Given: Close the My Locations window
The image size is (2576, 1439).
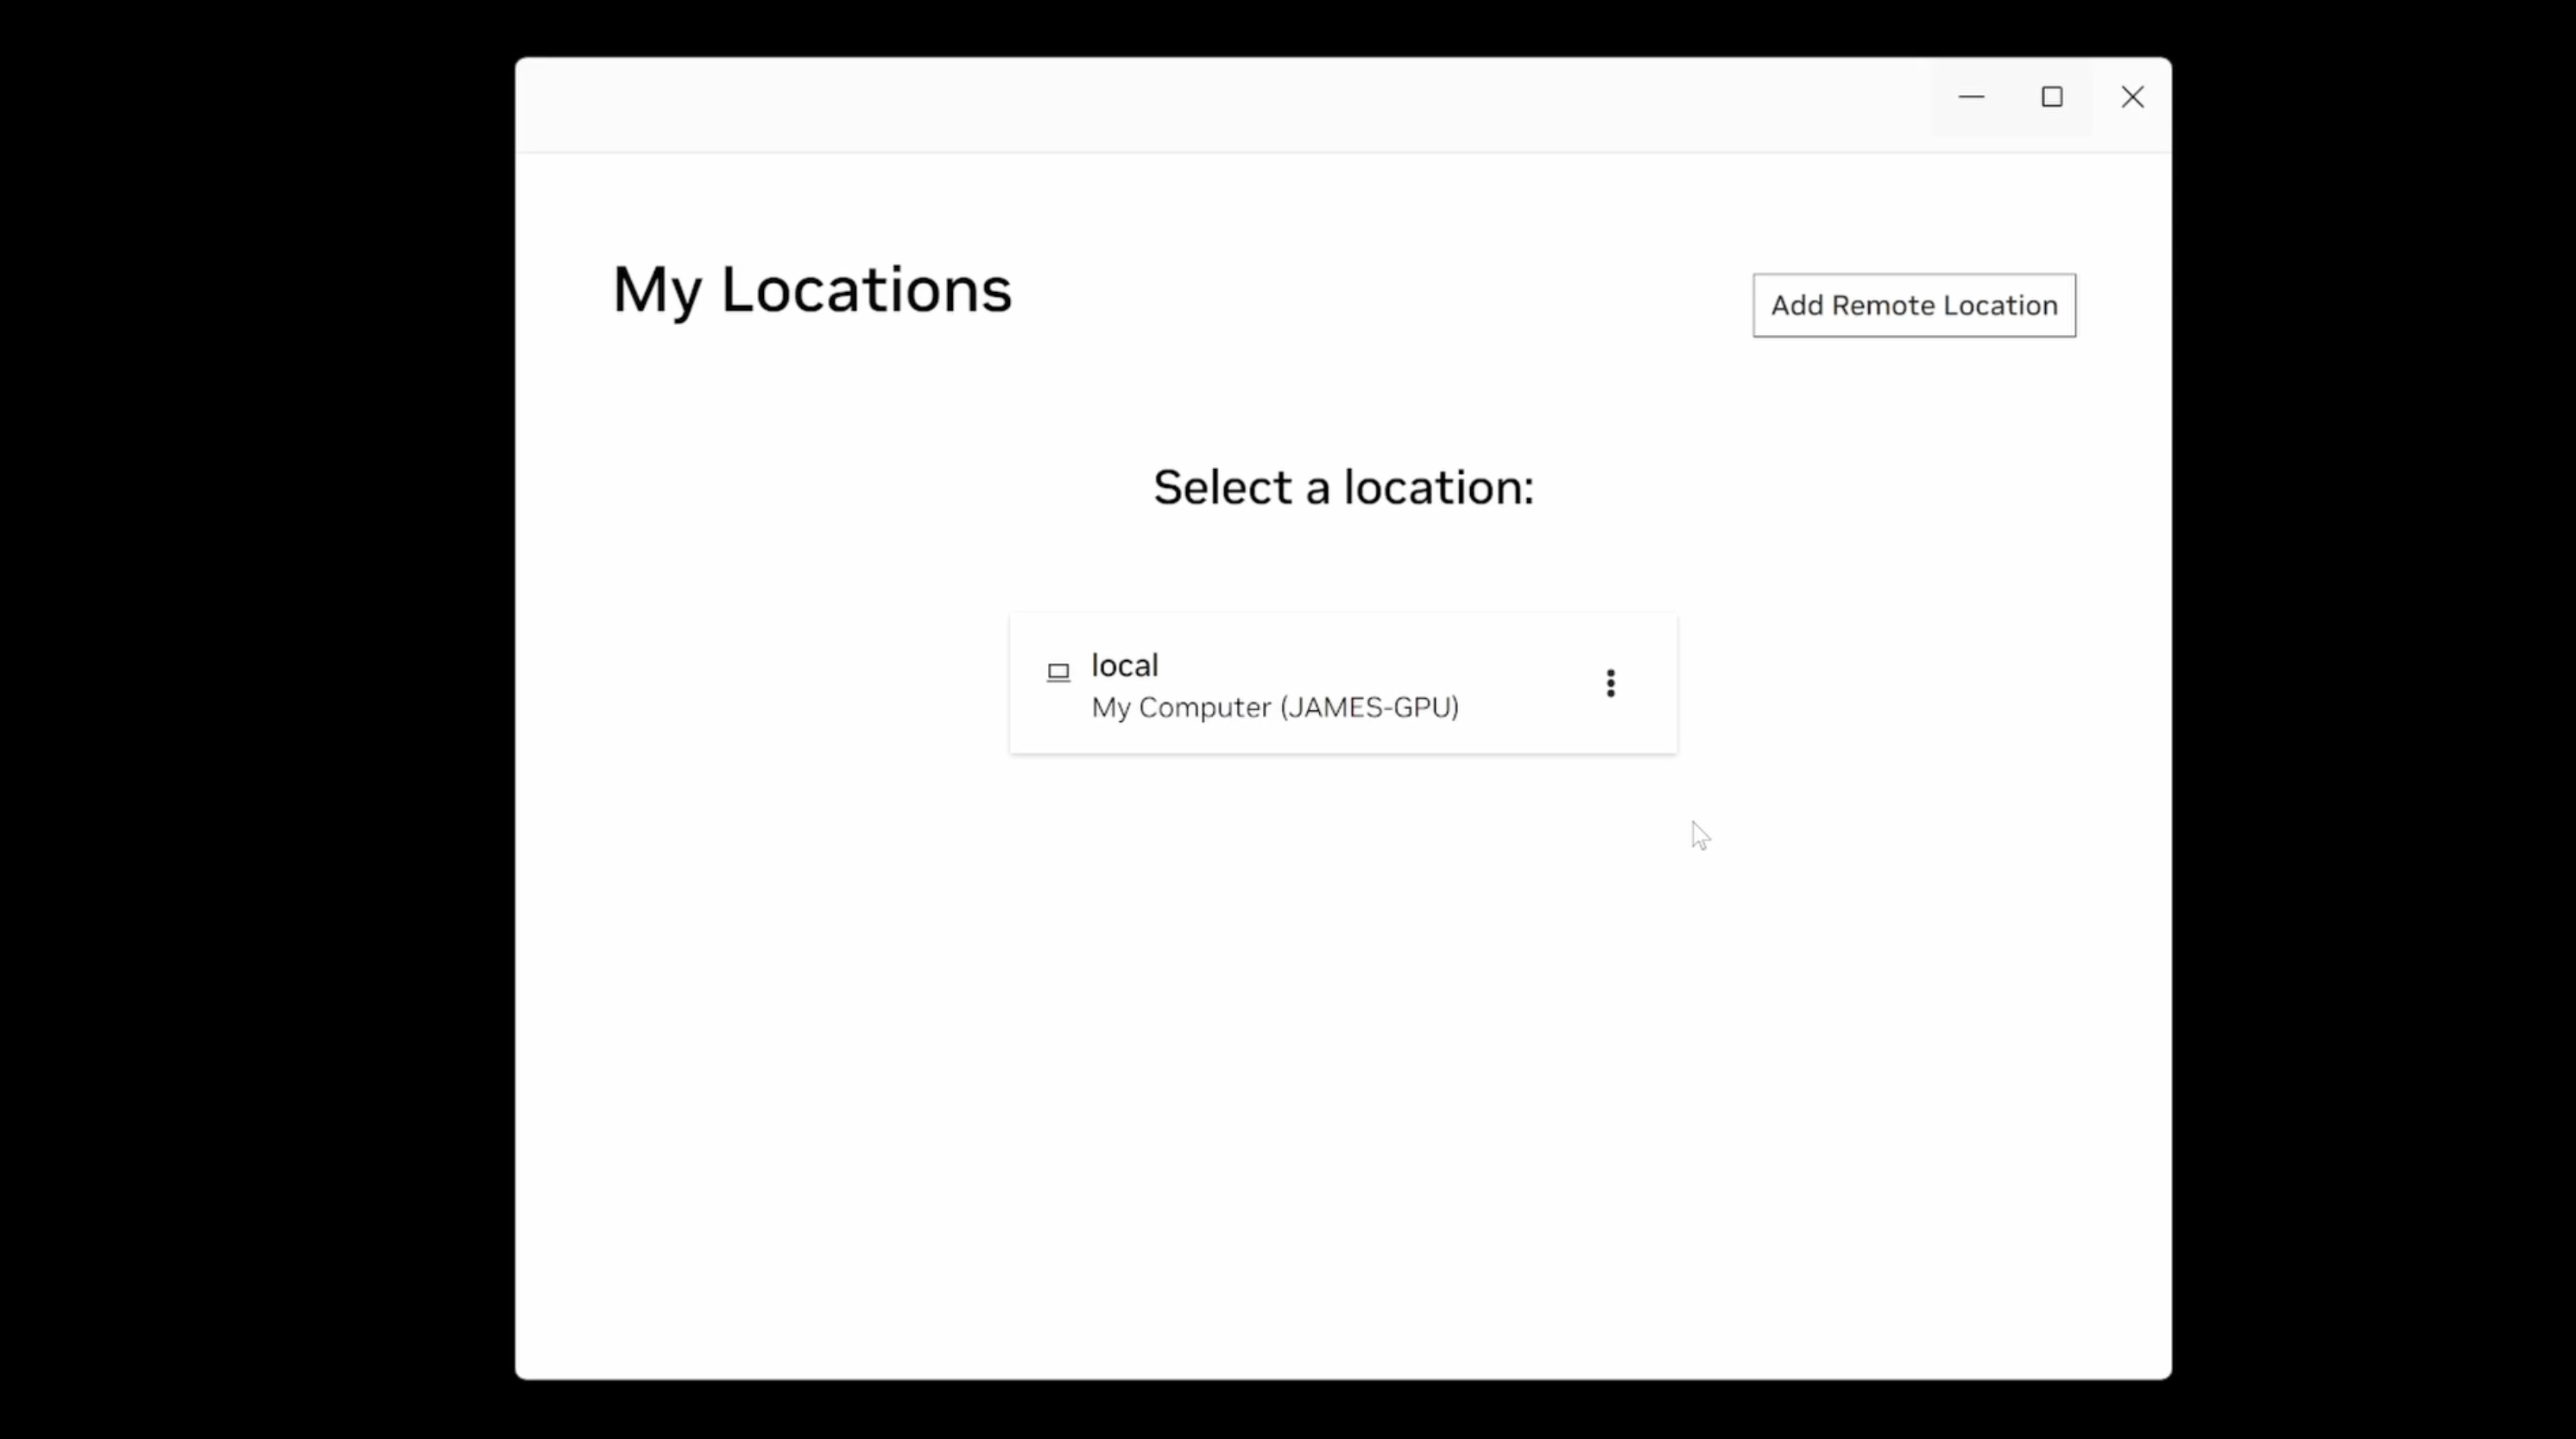Looking at the screenshot, I should pyautogui.click(x=2132, y=97).
